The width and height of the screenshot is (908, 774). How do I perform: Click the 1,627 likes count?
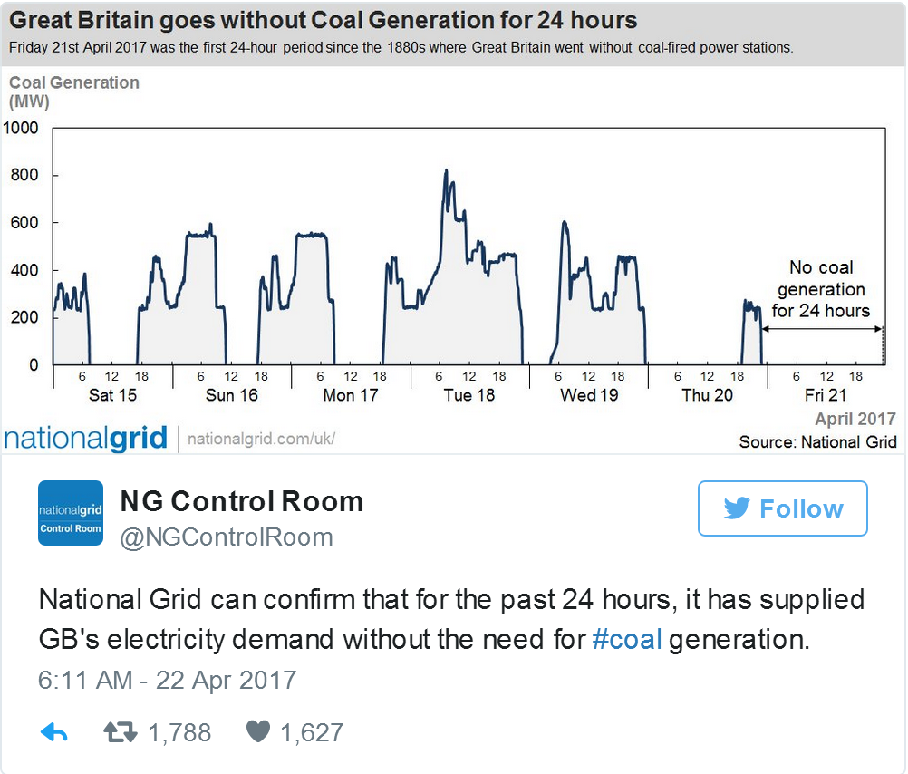(312, 733)
